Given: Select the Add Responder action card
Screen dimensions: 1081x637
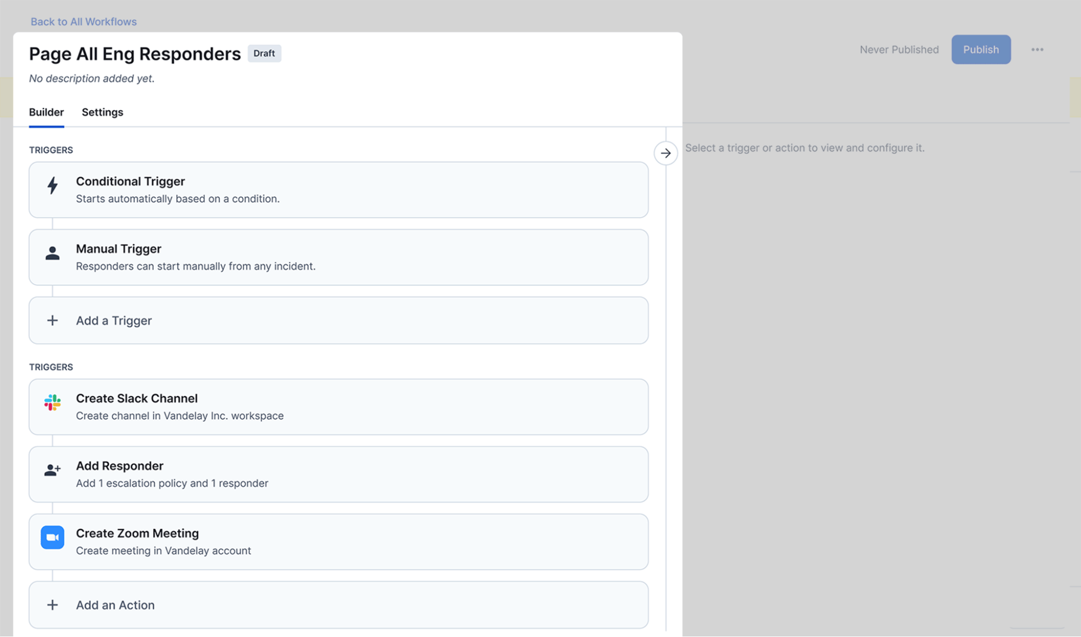Looking at the screenshot, I should tap(338, 474).
